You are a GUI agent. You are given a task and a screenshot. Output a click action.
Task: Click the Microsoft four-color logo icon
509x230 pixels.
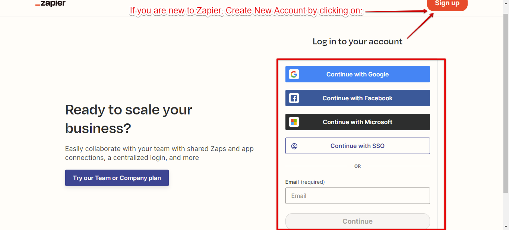(294, 122)
